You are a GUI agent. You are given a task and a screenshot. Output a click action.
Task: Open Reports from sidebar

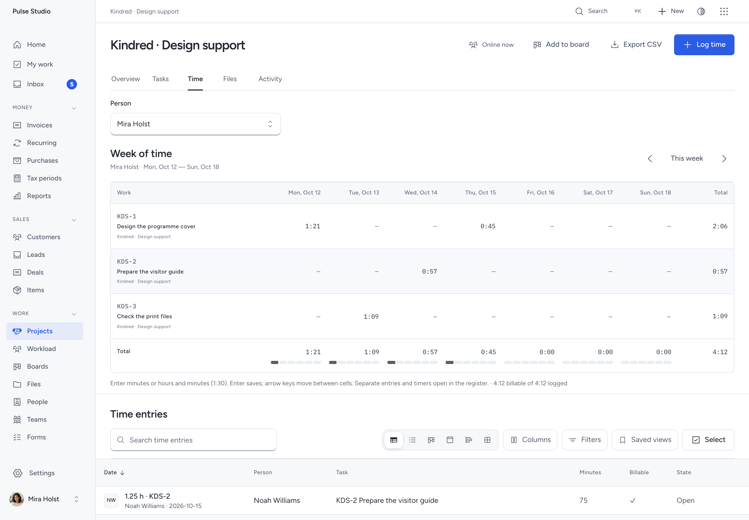point(45,196)
